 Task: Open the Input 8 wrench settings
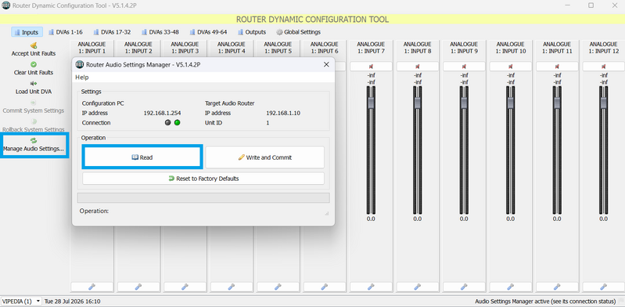(418, 287)
